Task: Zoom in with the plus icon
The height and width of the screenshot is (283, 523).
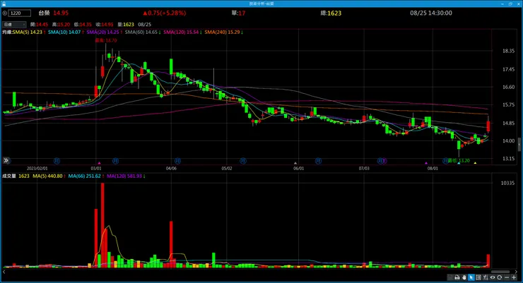Action: (x=514, y=277)
